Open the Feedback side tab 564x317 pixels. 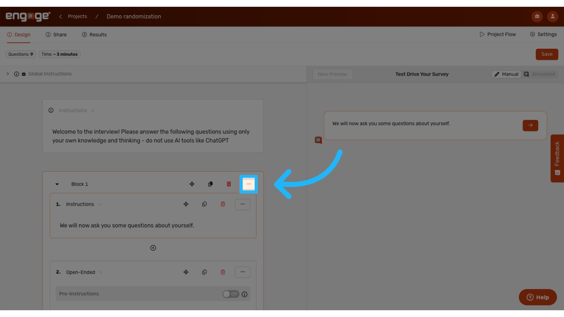(x=557, y=158)
